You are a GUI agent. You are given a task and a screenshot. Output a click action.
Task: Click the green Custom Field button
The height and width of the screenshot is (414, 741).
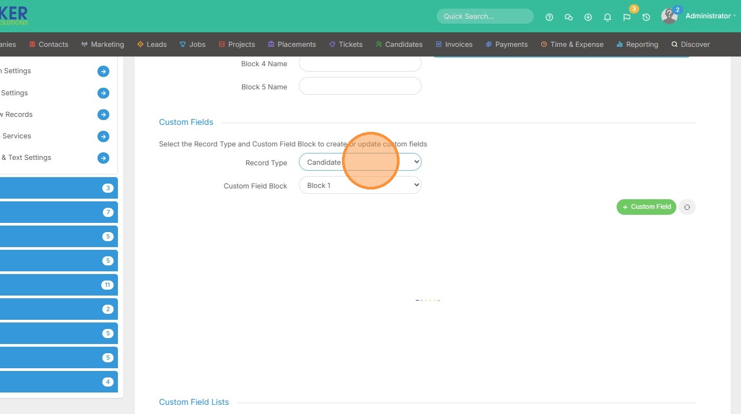point(646,207)
